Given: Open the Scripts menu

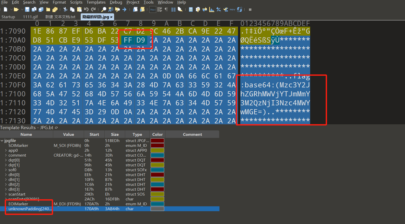Looking at the screenshot, I should (x=76, y=2).
